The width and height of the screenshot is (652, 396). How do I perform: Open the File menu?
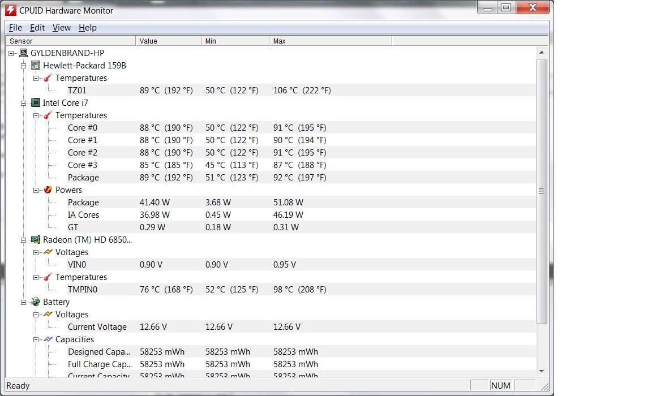[15, 27]
